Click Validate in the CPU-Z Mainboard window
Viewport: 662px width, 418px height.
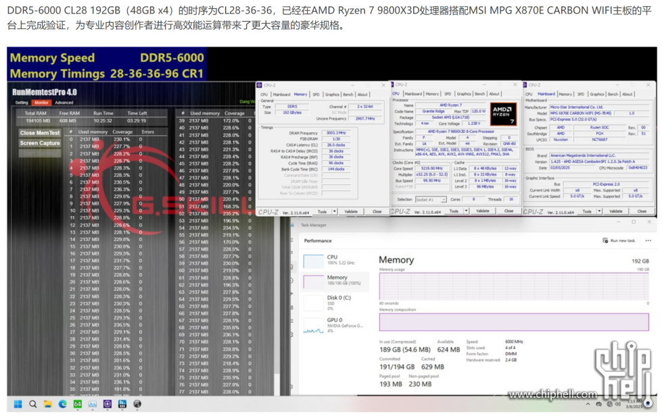pos(615,211)
